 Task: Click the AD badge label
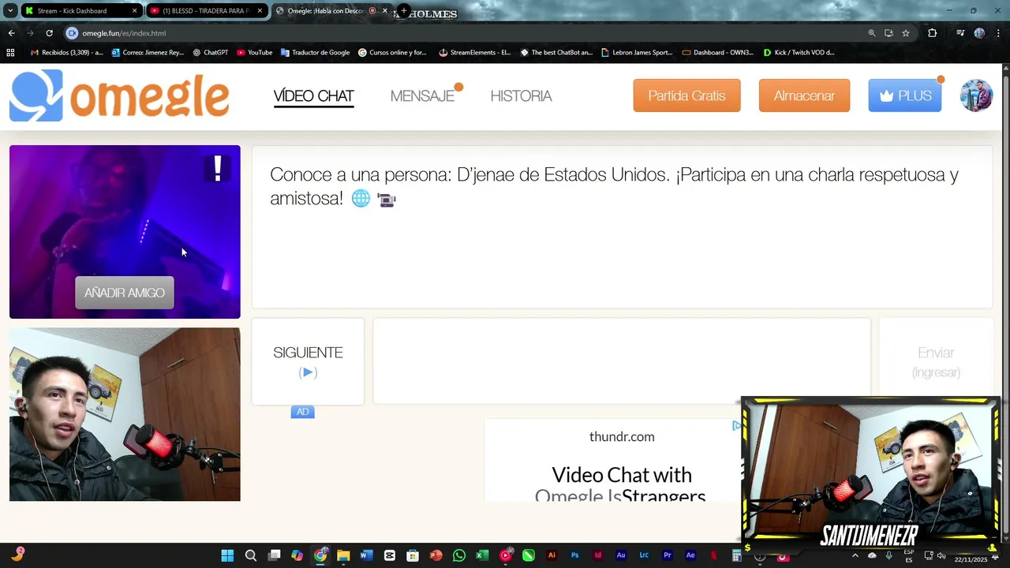point(302,412)
